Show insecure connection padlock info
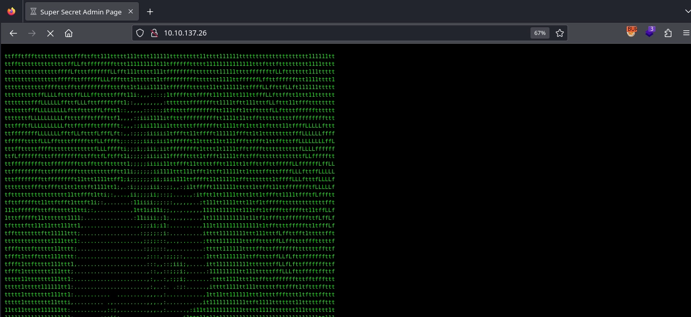This screenshot has width=691, height=317. click(x=153, y=33)
